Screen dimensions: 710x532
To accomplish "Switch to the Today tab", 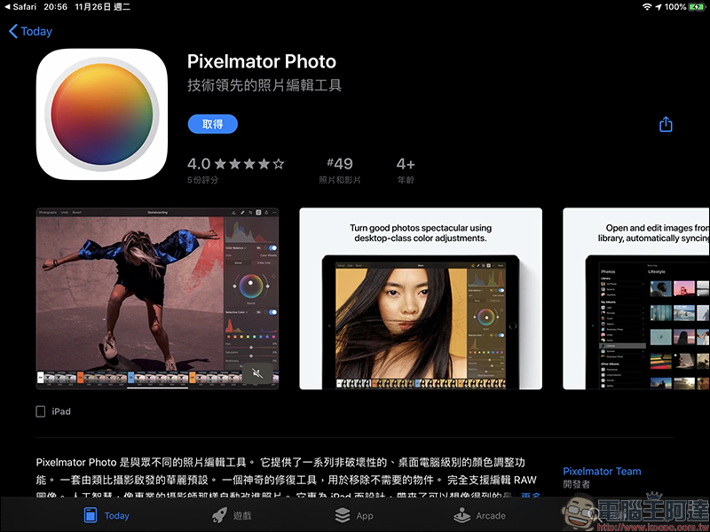I will click(106, 515).
